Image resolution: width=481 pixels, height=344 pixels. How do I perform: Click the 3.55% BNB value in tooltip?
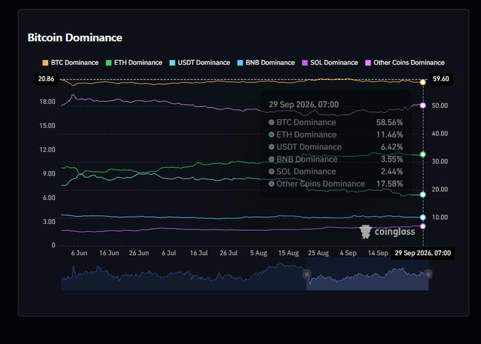(392, 160)
